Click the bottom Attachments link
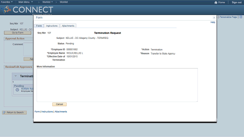Screen dimensions: 244x137 (61, 112)
